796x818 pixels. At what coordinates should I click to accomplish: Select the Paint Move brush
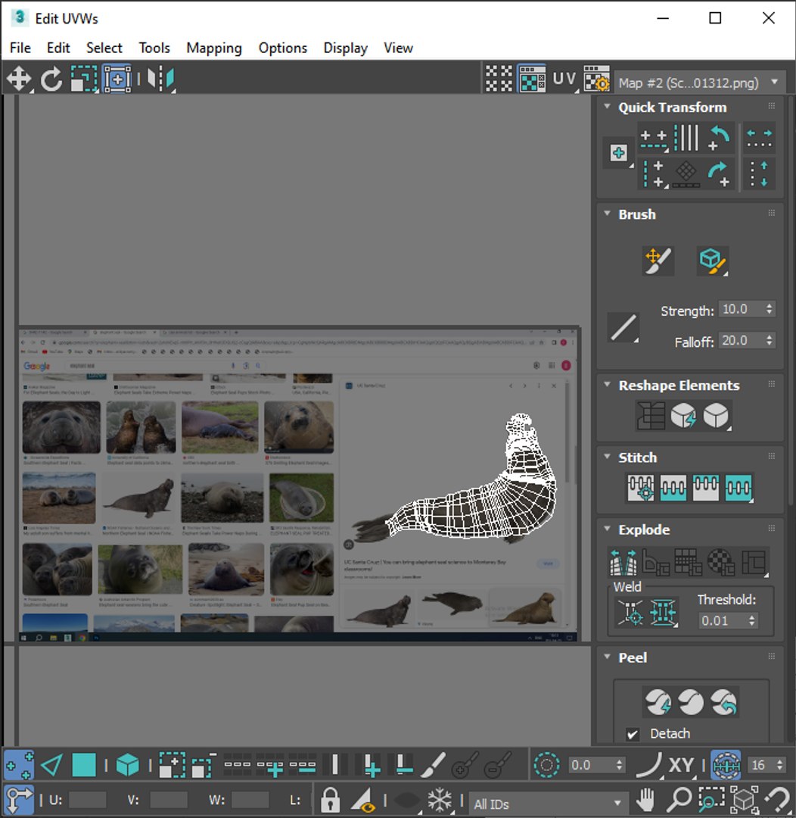[x=658, y=261]
